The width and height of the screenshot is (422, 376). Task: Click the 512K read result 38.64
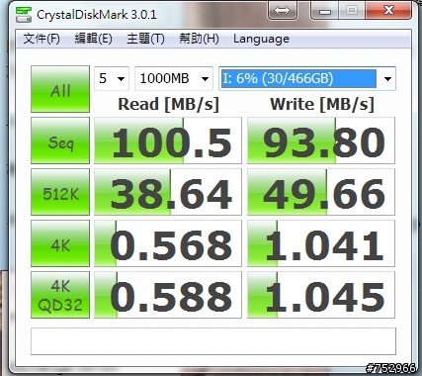click(x=168, y=192)
